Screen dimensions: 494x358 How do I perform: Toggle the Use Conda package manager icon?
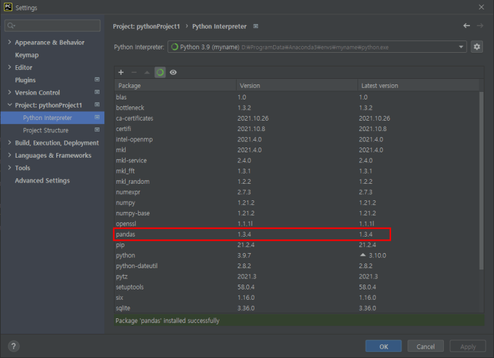160,73
